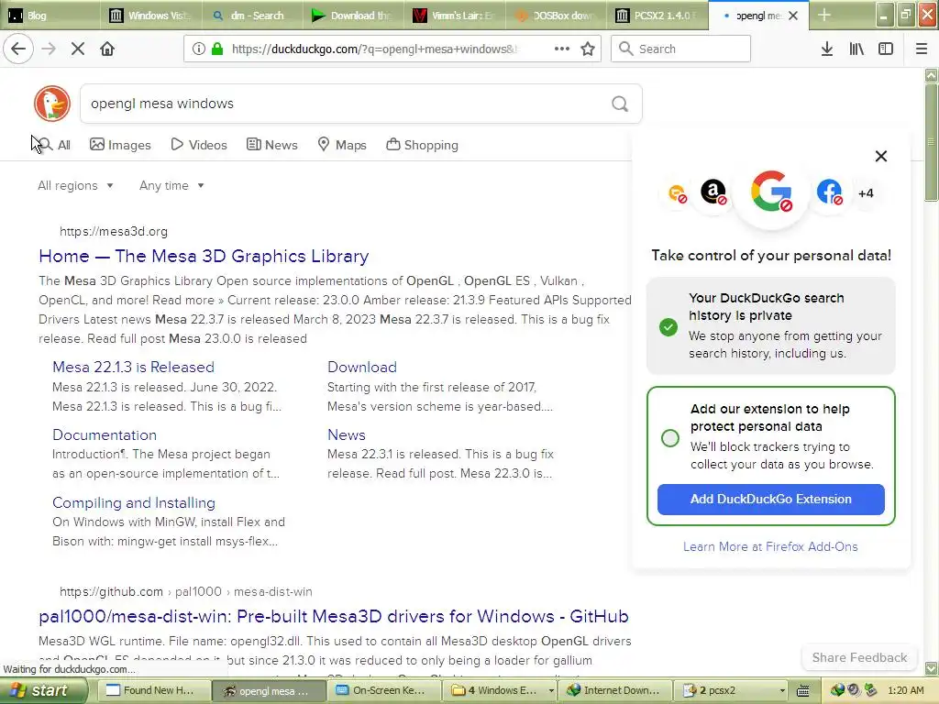Switch to Images results
Image resolution: width=939 pixels, height=704 pixels.
click(120, 145)
